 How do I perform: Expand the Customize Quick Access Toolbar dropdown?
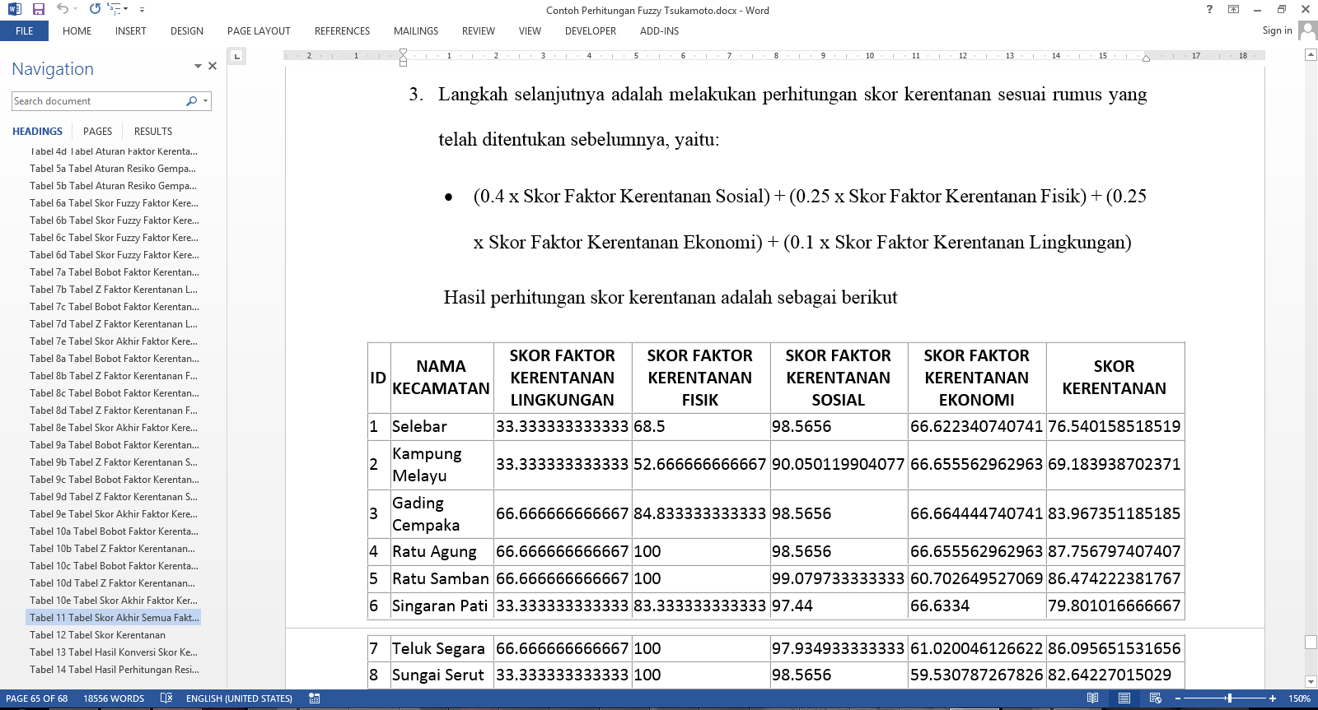coord(142,10)
